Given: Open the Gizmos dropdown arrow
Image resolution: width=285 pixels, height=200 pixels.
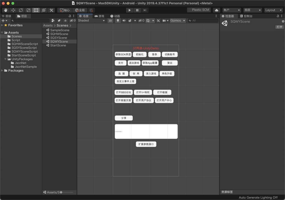Looking at the screenshot, I should click(x=184, y=21).
